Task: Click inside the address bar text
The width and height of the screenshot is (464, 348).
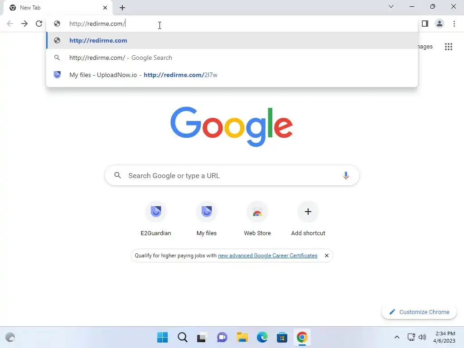Action: pyautogui.click(x=97, y=24)
